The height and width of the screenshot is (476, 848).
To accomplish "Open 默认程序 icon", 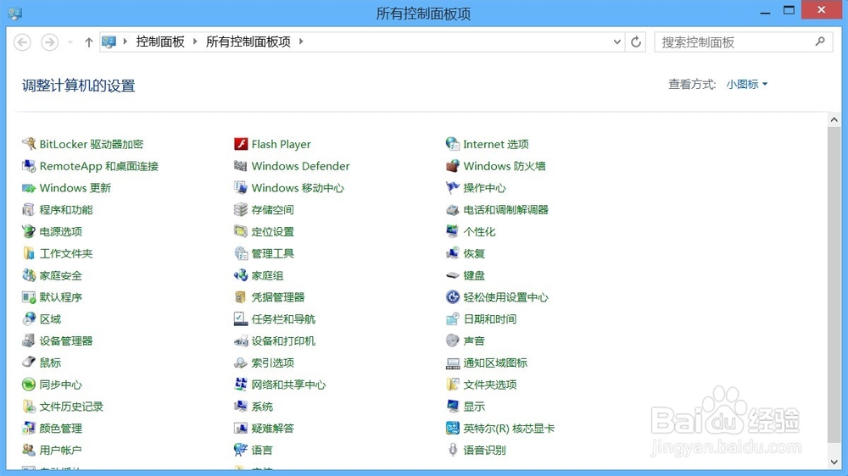I will point(29,297).
